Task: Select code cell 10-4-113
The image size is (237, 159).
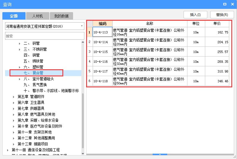Action: coord(102,32)
